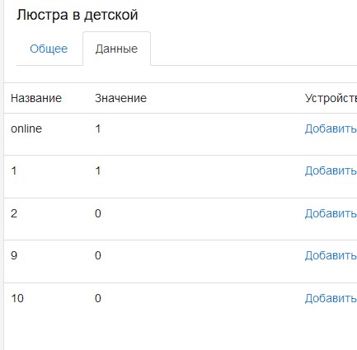Select value 0 in row named 2

tap(98, 213)
